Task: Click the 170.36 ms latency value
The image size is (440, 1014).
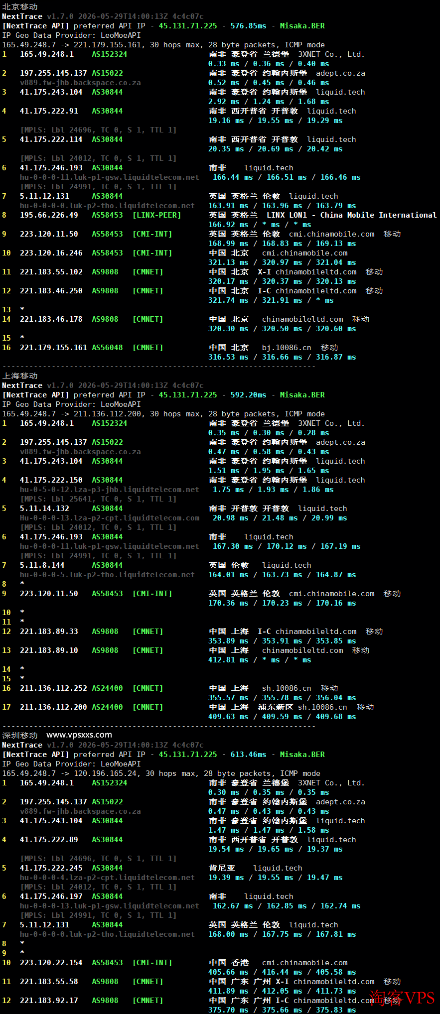Action: (x=228, y=603)
